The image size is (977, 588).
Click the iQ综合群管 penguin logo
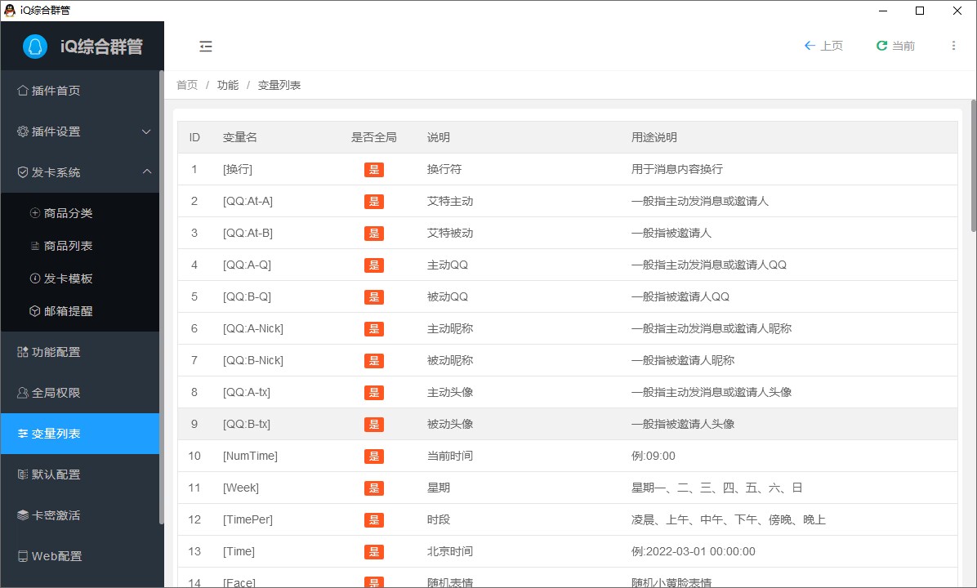[35, 47]
